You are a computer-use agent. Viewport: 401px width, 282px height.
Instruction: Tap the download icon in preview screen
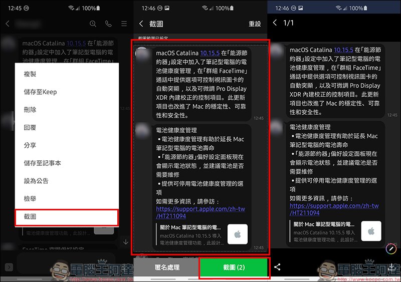tap(391, 267)
